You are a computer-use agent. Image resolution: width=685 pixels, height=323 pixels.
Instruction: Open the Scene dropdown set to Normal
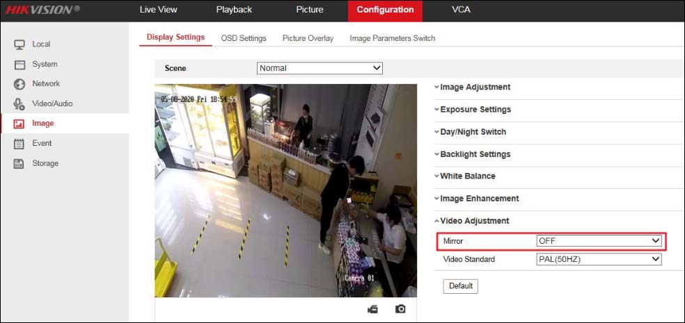[x=320, y=68]
